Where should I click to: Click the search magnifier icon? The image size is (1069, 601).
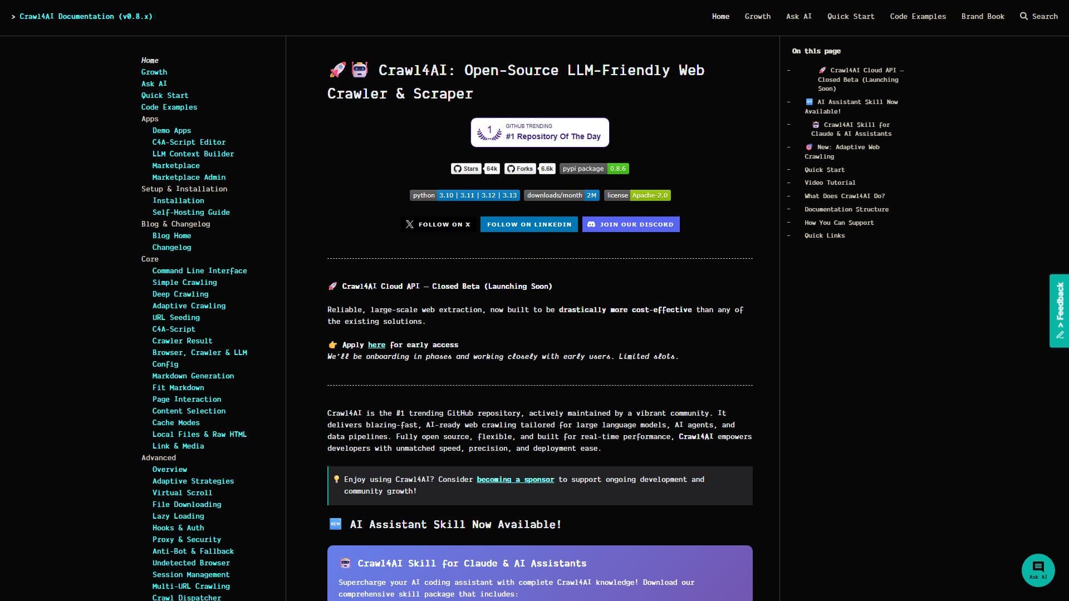coord(1023,16)
